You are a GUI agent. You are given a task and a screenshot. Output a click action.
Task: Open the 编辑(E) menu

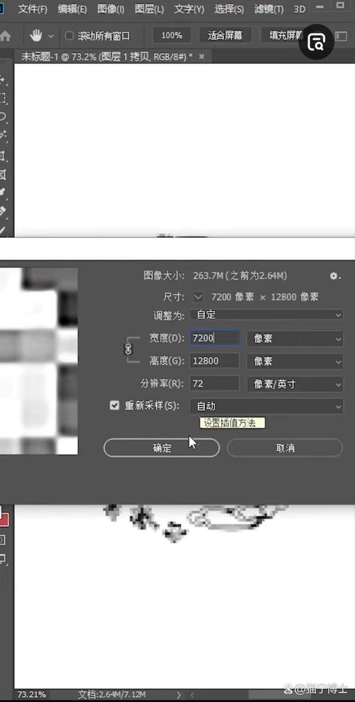(72, 9)
